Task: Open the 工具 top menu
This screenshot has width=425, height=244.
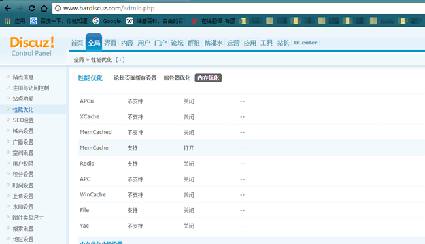Action: click(x=266, y=43)
